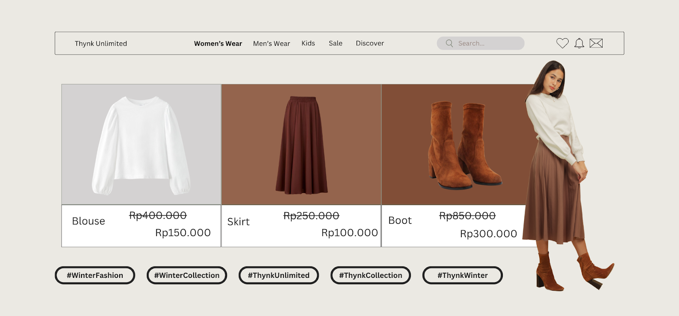Viewport: 679px width, 316px height.
Task: Click the #WinterCollection tag button
Action: click(x=187, y=275)
